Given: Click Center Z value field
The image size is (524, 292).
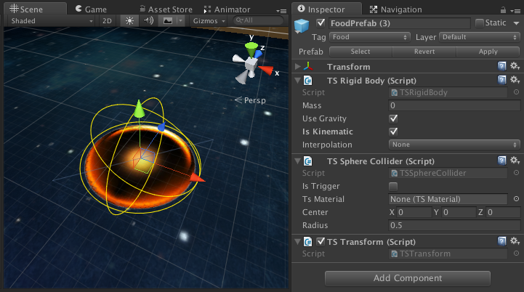Looking at the screenshot, I should pos(503,212).
